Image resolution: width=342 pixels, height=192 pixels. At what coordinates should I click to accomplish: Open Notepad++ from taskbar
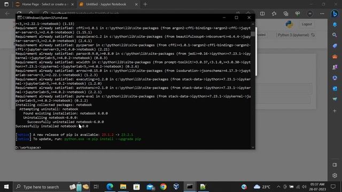click(203, 187)
